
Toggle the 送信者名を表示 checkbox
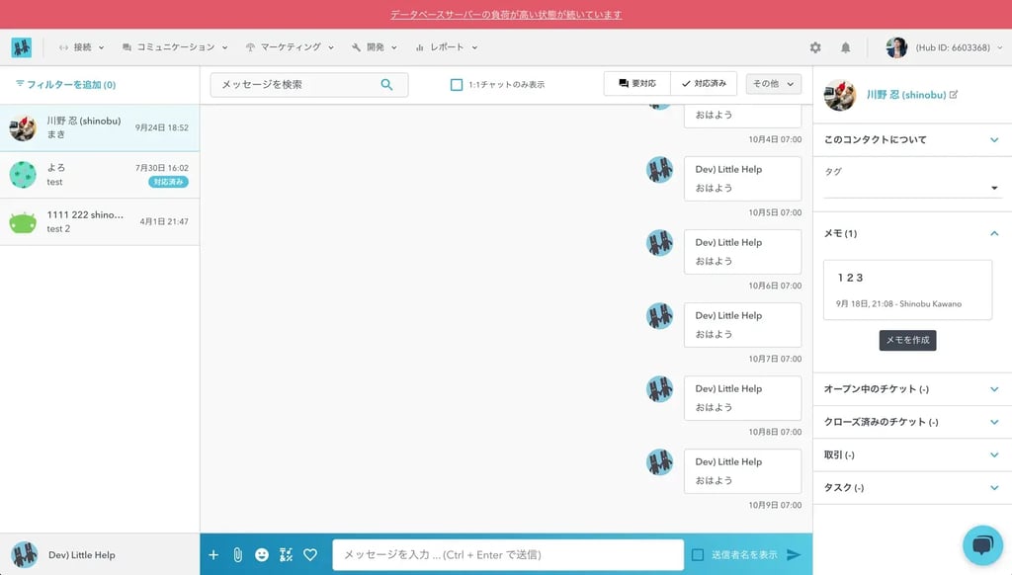[700, 554]
